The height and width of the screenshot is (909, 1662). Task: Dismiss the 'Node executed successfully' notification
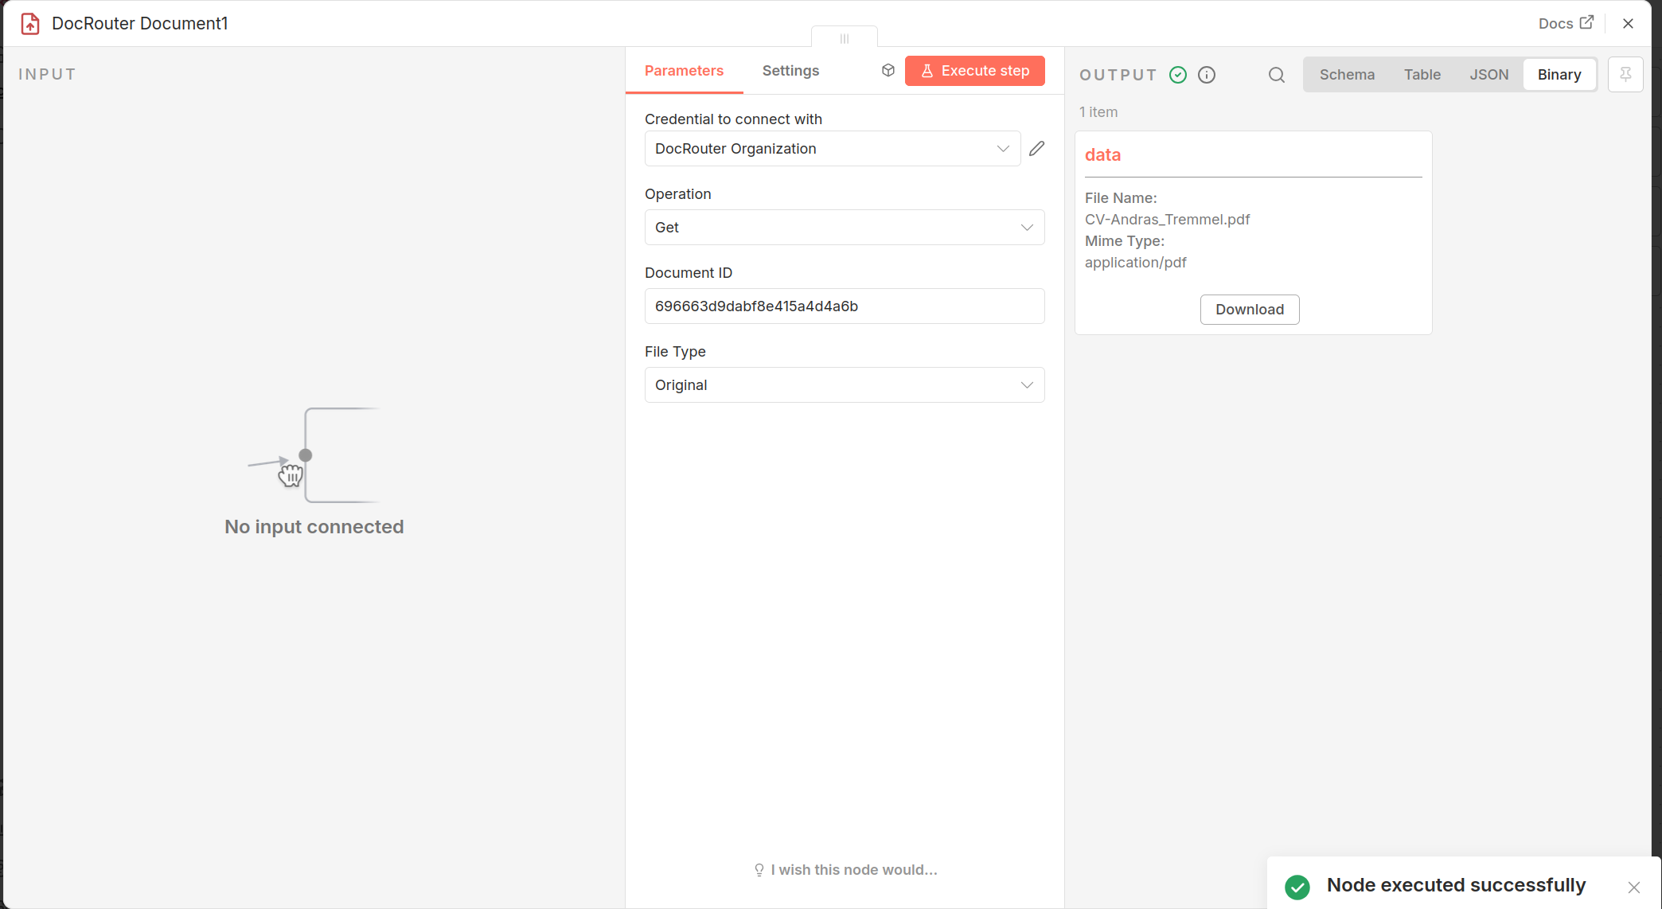1633,887
